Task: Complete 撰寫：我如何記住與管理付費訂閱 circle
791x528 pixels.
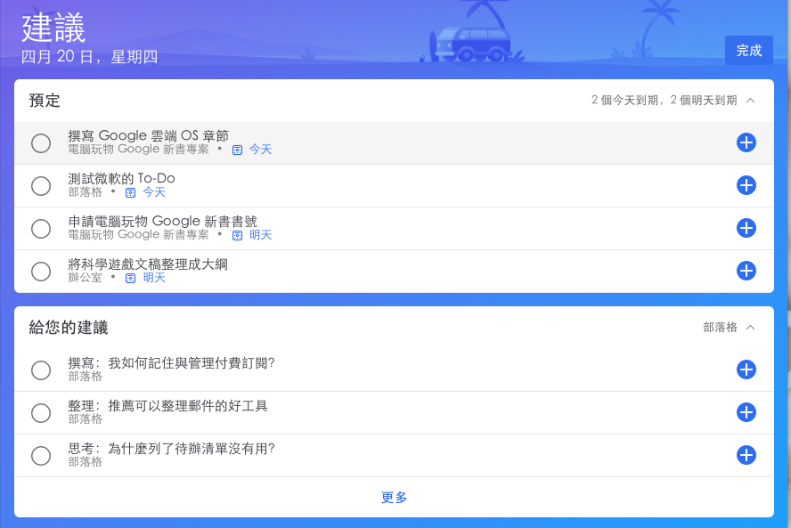Action: (41, 370)
